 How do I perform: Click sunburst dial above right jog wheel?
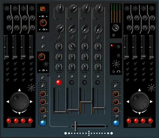(x=151, y=88)
